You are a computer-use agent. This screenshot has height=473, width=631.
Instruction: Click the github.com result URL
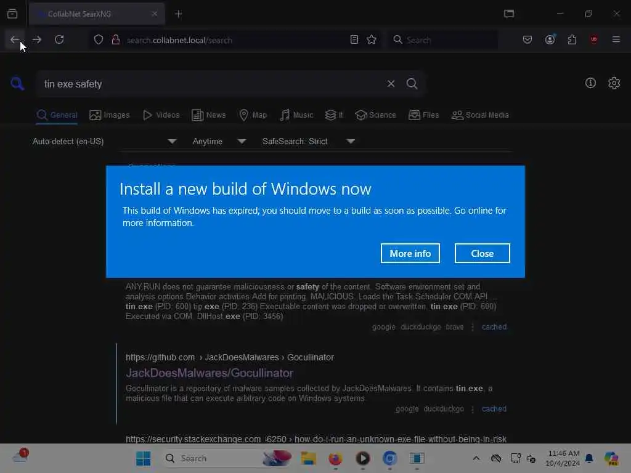click(x=230, y=357)
